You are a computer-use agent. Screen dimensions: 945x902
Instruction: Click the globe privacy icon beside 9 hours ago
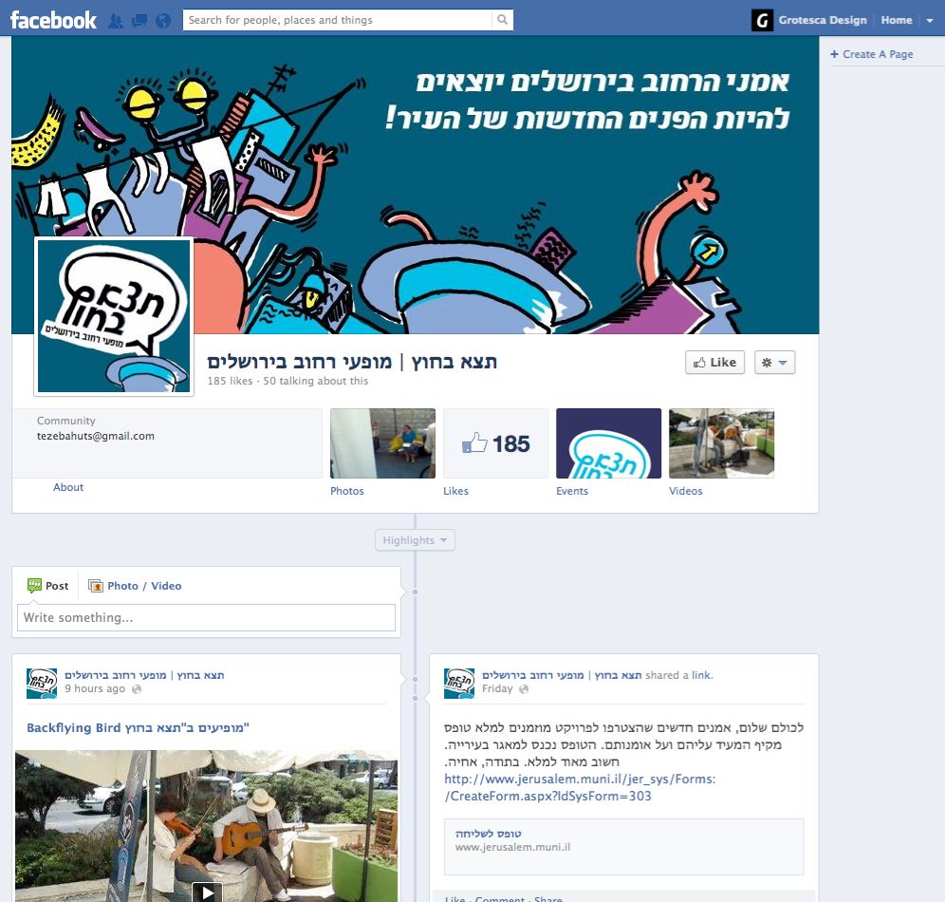137,689
